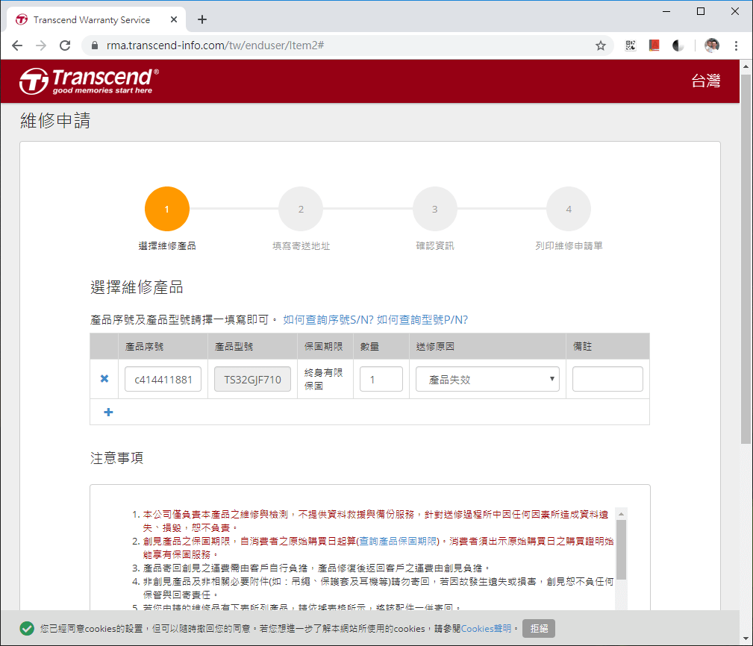Click the QR code icon in the address bar
This screenshot has height=646, width=753.
click(631, 46)
